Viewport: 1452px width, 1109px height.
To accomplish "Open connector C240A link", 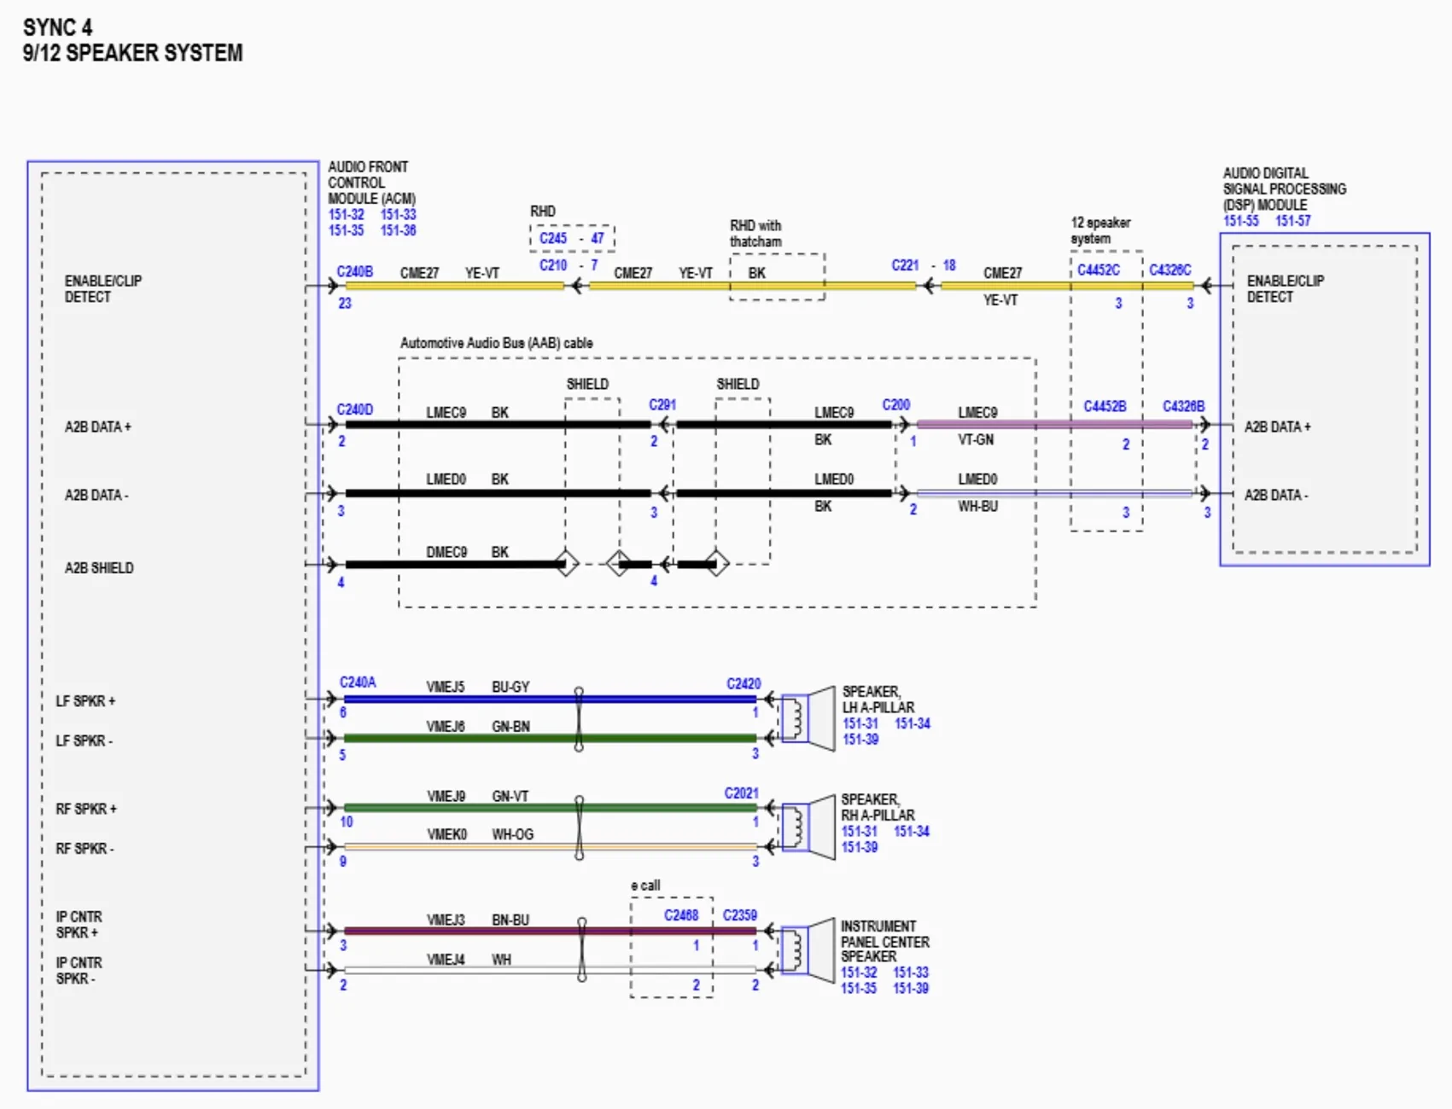I will click(x=358, y=682).
